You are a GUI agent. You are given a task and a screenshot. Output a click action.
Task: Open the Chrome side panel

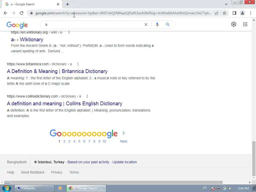tap(234, 13)
